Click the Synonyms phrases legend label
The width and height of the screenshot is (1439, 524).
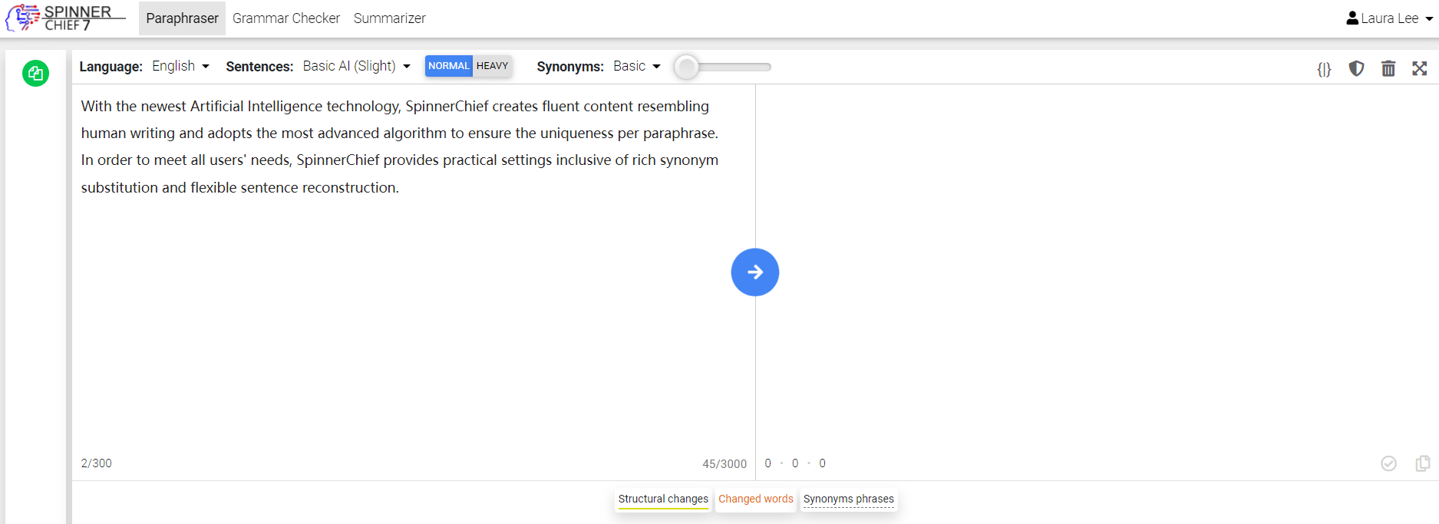849,499
